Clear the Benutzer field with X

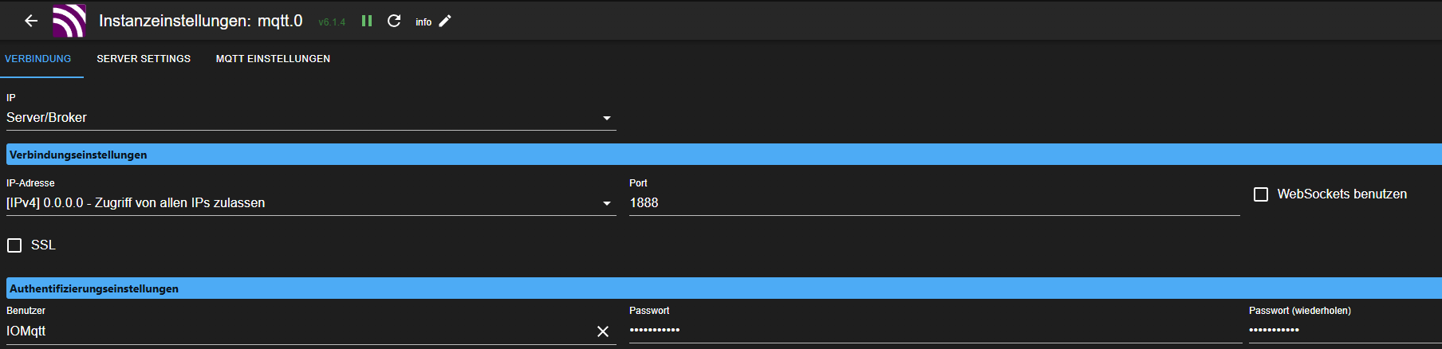(x=603, y=331)
